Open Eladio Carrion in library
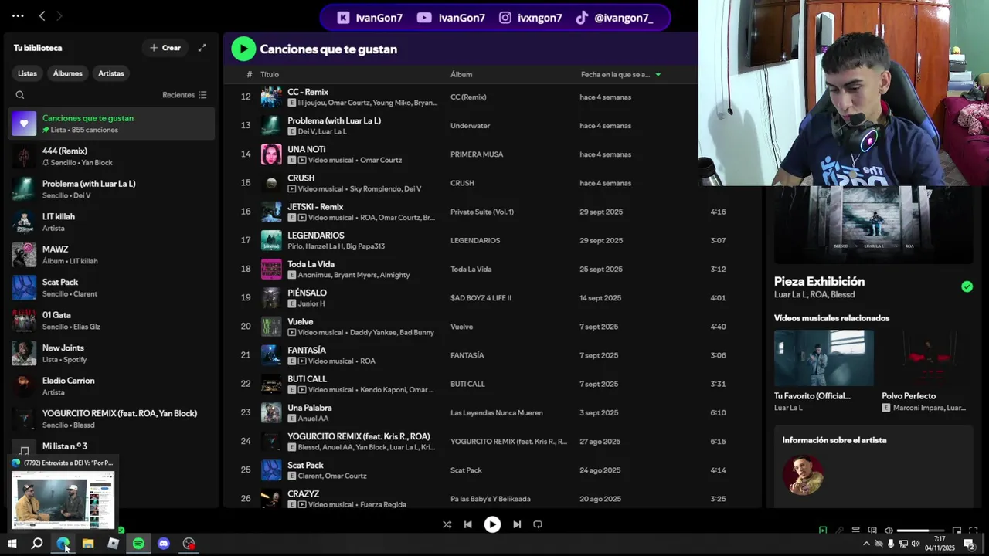989x556 pixels. pos(111,386)
